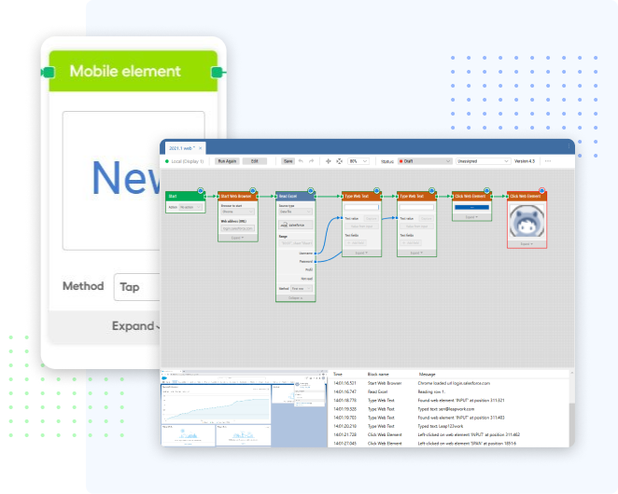The image size is (618, 494).
Task: Click the blue Password output connector
Action: coord(316,261)
